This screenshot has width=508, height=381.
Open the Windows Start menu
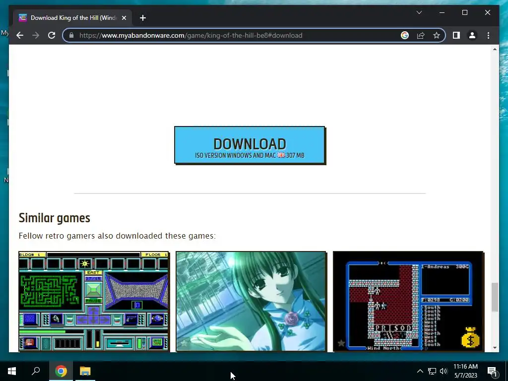coord(12,371)
